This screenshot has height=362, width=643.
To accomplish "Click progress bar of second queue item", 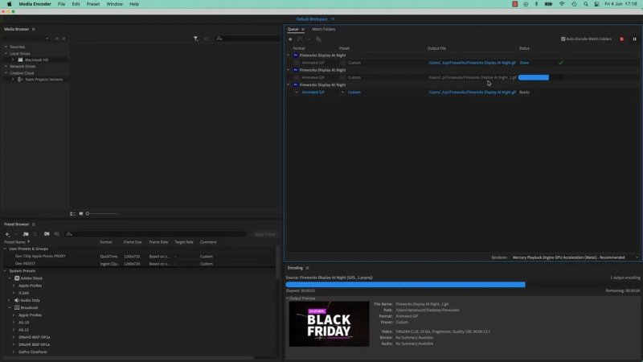I will [539, 77].
